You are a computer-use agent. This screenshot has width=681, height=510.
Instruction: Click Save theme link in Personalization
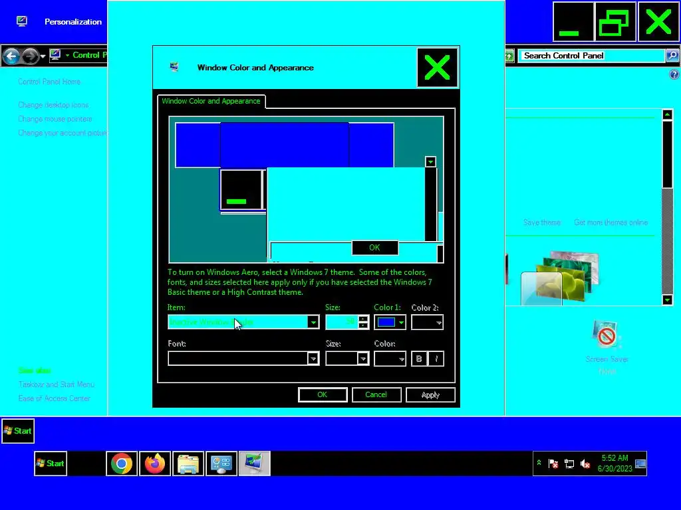click(541, 222)
